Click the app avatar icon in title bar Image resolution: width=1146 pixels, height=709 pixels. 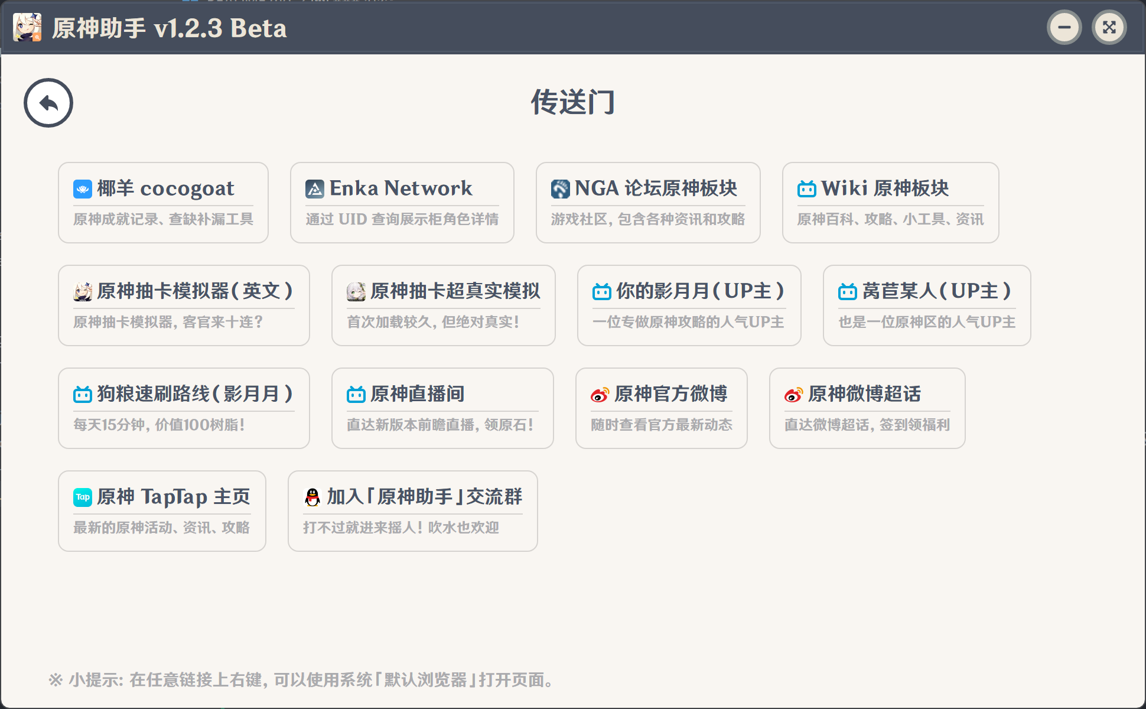(27, 27)
